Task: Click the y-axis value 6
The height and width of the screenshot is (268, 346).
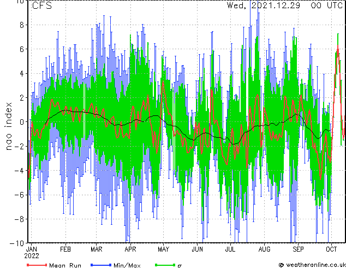Action: 22,49
